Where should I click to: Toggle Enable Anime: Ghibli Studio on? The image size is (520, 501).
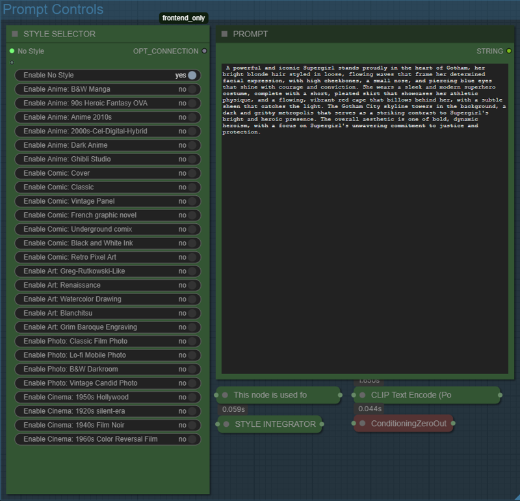pyautogui.click(x=192, y=159)
